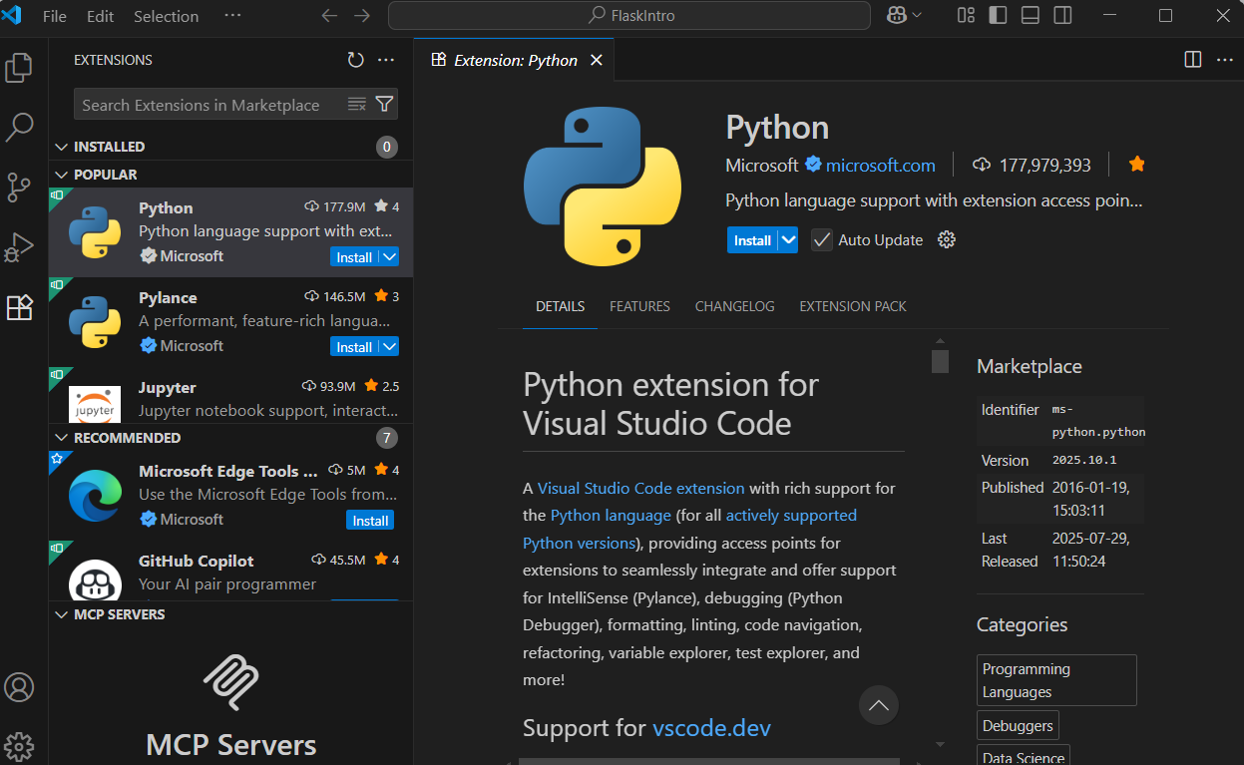Open the Explorer view in activity bar
This screenshot has height=765, width=1244.
[x=19, y=68]
